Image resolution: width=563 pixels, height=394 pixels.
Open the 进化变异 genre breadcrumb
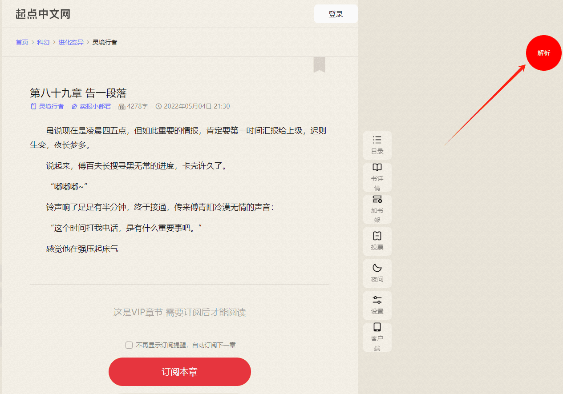coord(71,42)
